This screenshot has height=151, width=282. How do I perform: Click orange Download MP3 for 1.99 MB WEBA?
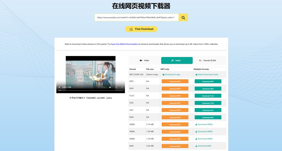[175, 132]
